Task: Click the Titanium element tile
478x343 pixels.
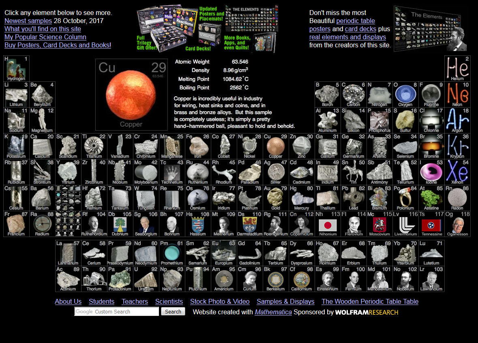Action: tap(94, 146)
